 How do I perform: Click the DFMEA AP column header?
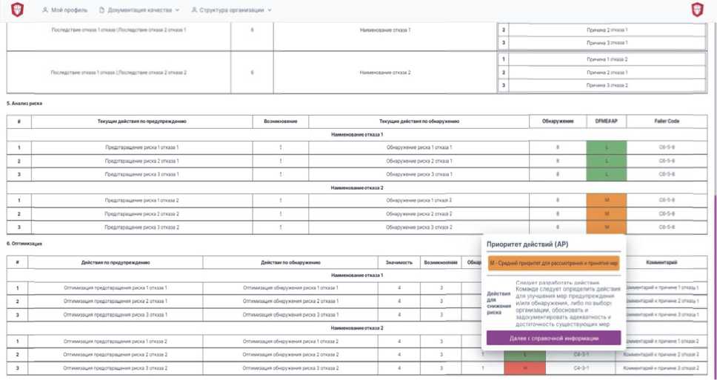click(606, 121)
